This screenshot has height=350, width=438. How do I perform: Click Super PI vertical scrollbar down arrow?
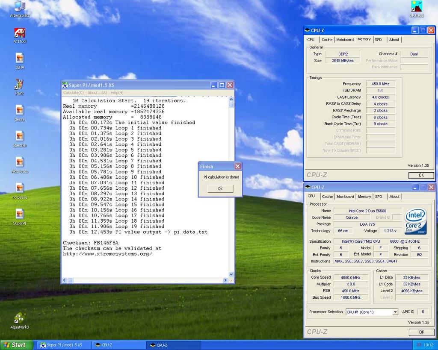point(231,274)
